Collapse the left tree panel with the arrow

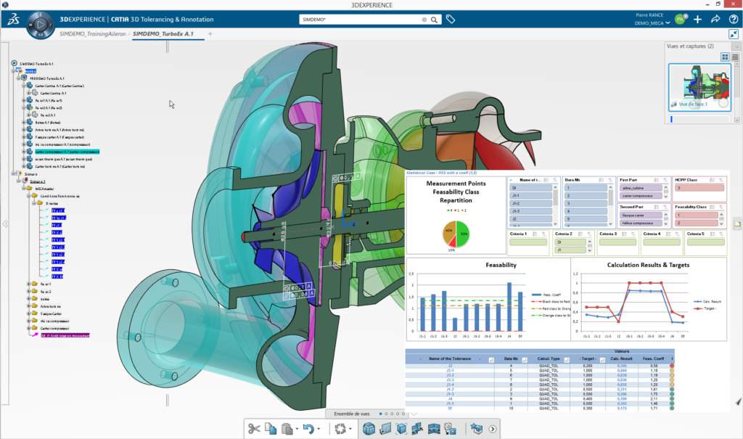[5, 223]
